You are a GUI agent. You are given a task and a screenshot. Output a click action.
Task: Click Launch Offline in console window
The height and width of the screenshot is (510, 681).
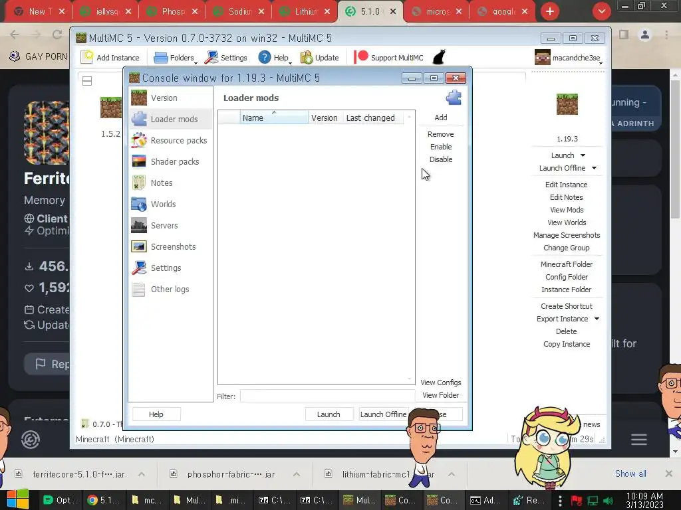pyautogui.click(x=383, y=414)
